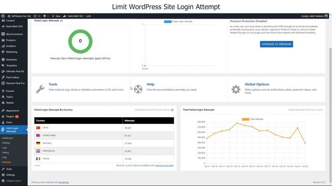This screenshot has width=332, height=186.
Task: Click the Country column header
Action: pyautogui.click(x=78, y=120)
